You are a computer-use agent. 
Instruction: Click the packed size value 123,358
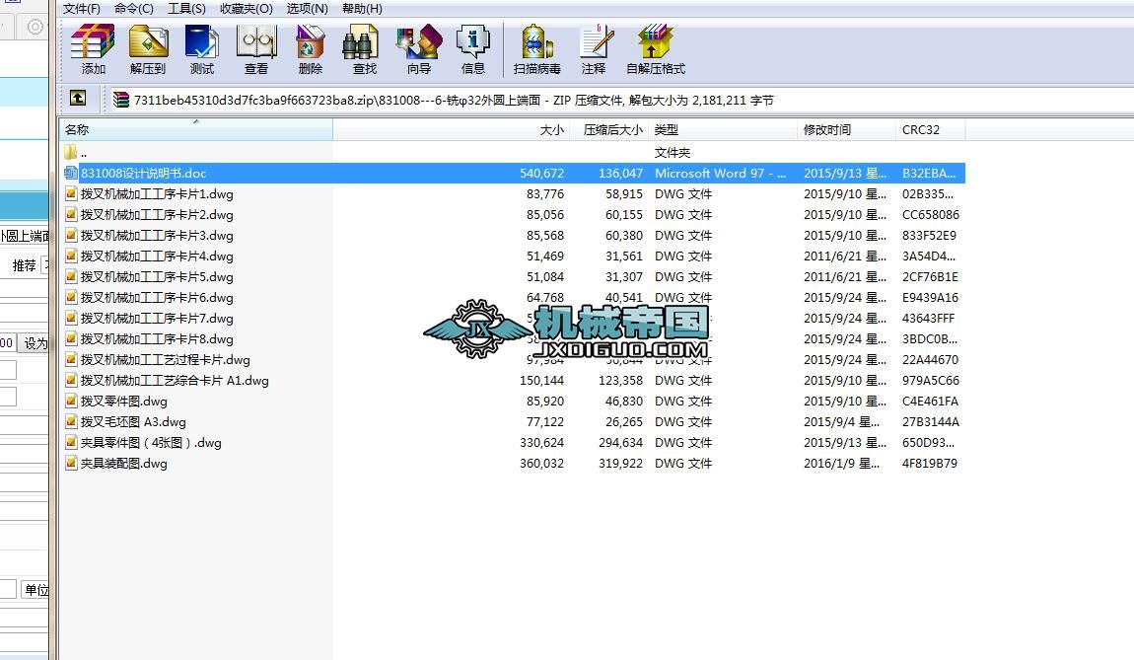(x=620, y=381)
